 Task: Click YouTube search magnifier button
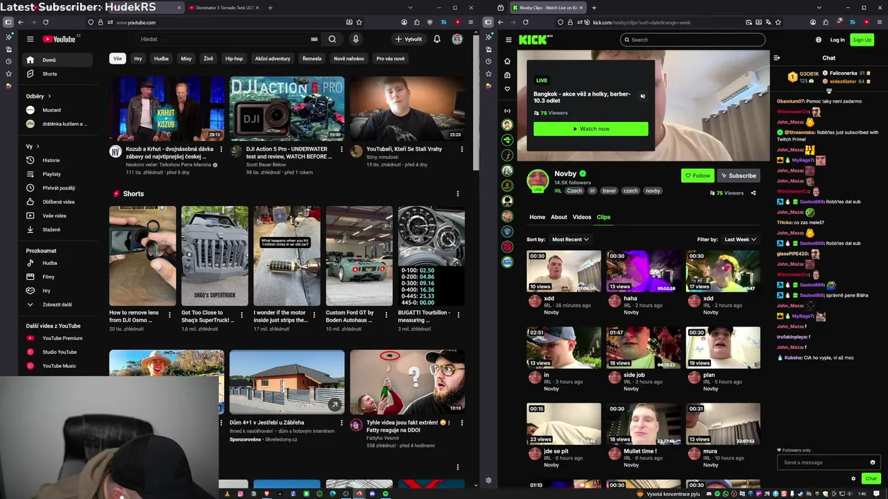332,40
